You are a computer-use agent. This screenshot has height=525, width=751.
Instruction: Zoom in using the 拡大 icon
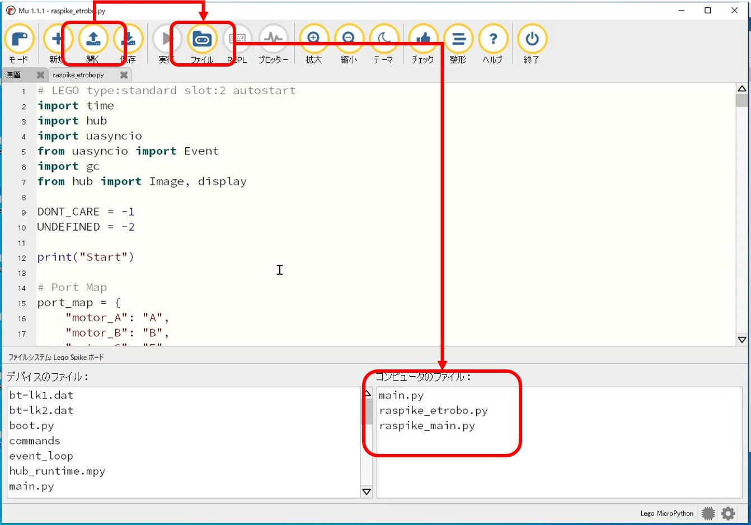click(313, 39)
